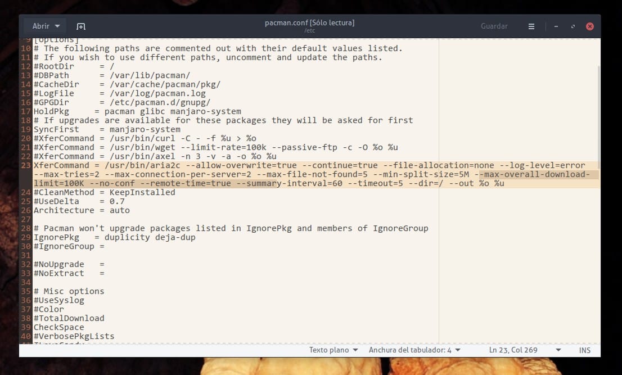This screenshot has width=622, height=375.
Task: Restore or maximize the editor window
Action: [573, 26]
